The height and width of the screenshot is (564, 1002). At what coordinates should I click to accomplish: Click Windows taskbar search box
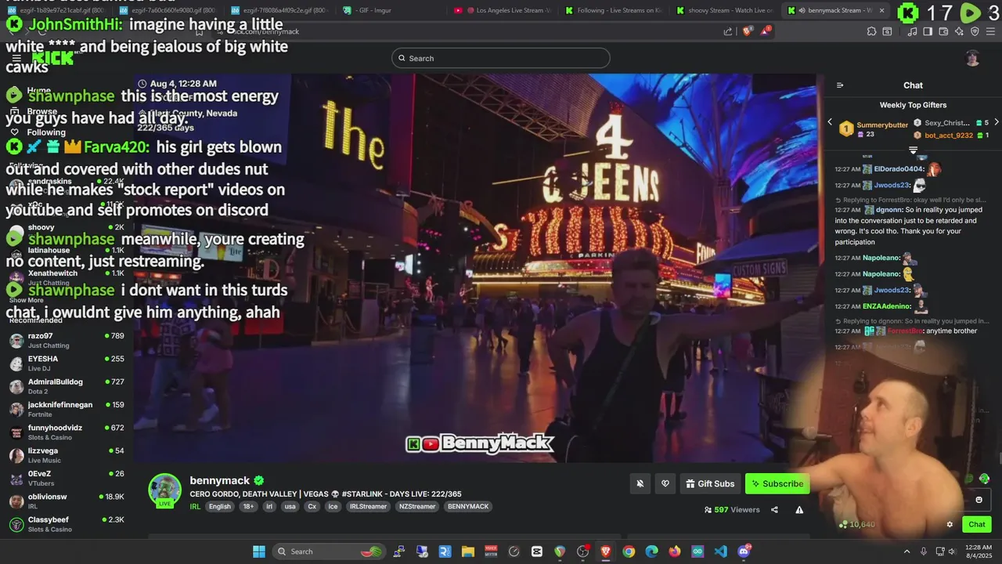(329, 551)
